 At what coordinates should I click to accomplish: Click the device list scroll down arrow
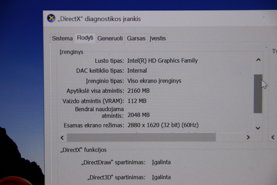pos(258,128)
